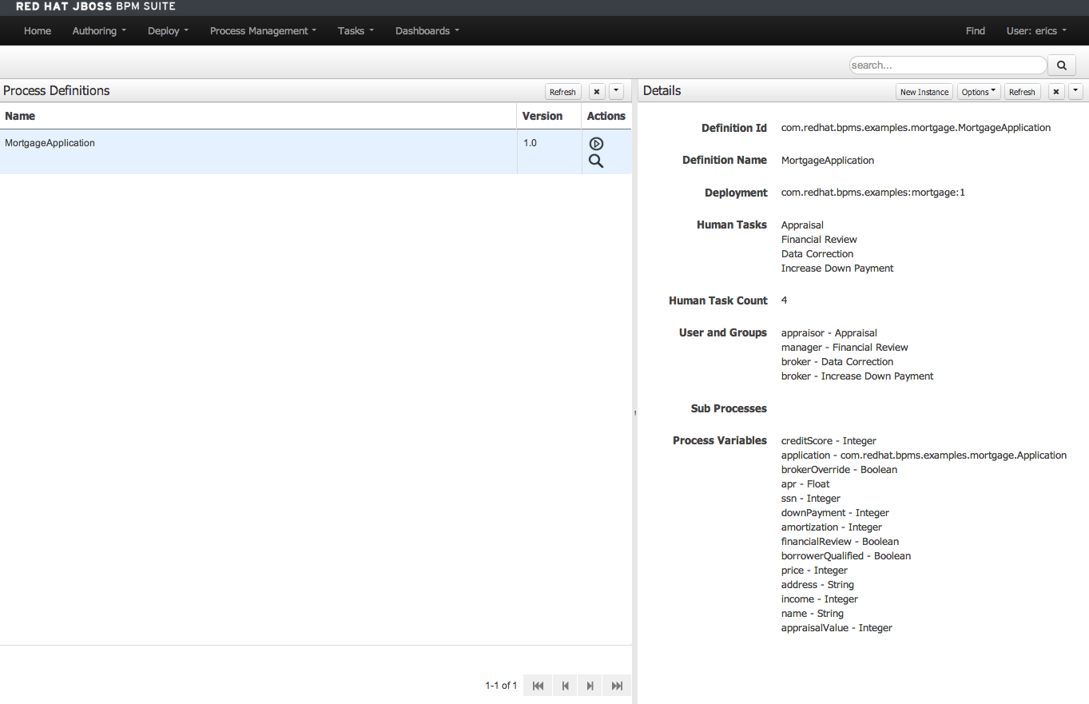Go to Home in the navigation bar

tap(38, 31)
